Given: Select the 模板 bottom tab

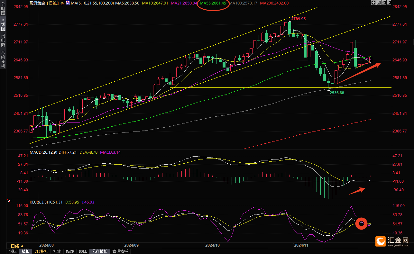Looking at the screenshot, I should coord(25,251).
